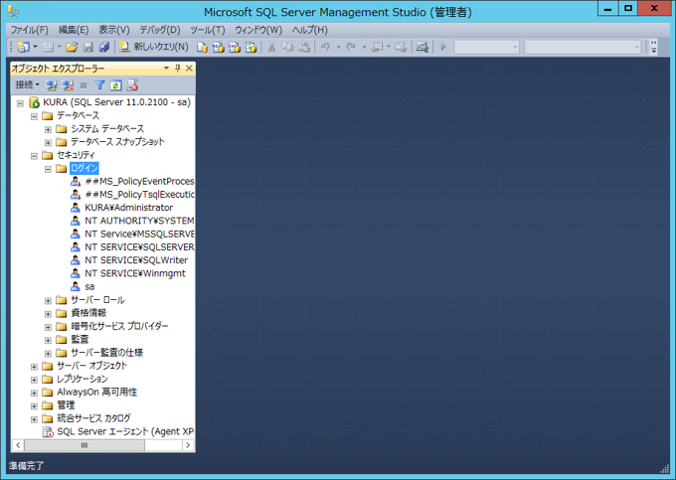The width and height of the screenshot is (676, 480).
Task: Click the Open File folder icon in toolbar
Action: pos(72,47)
